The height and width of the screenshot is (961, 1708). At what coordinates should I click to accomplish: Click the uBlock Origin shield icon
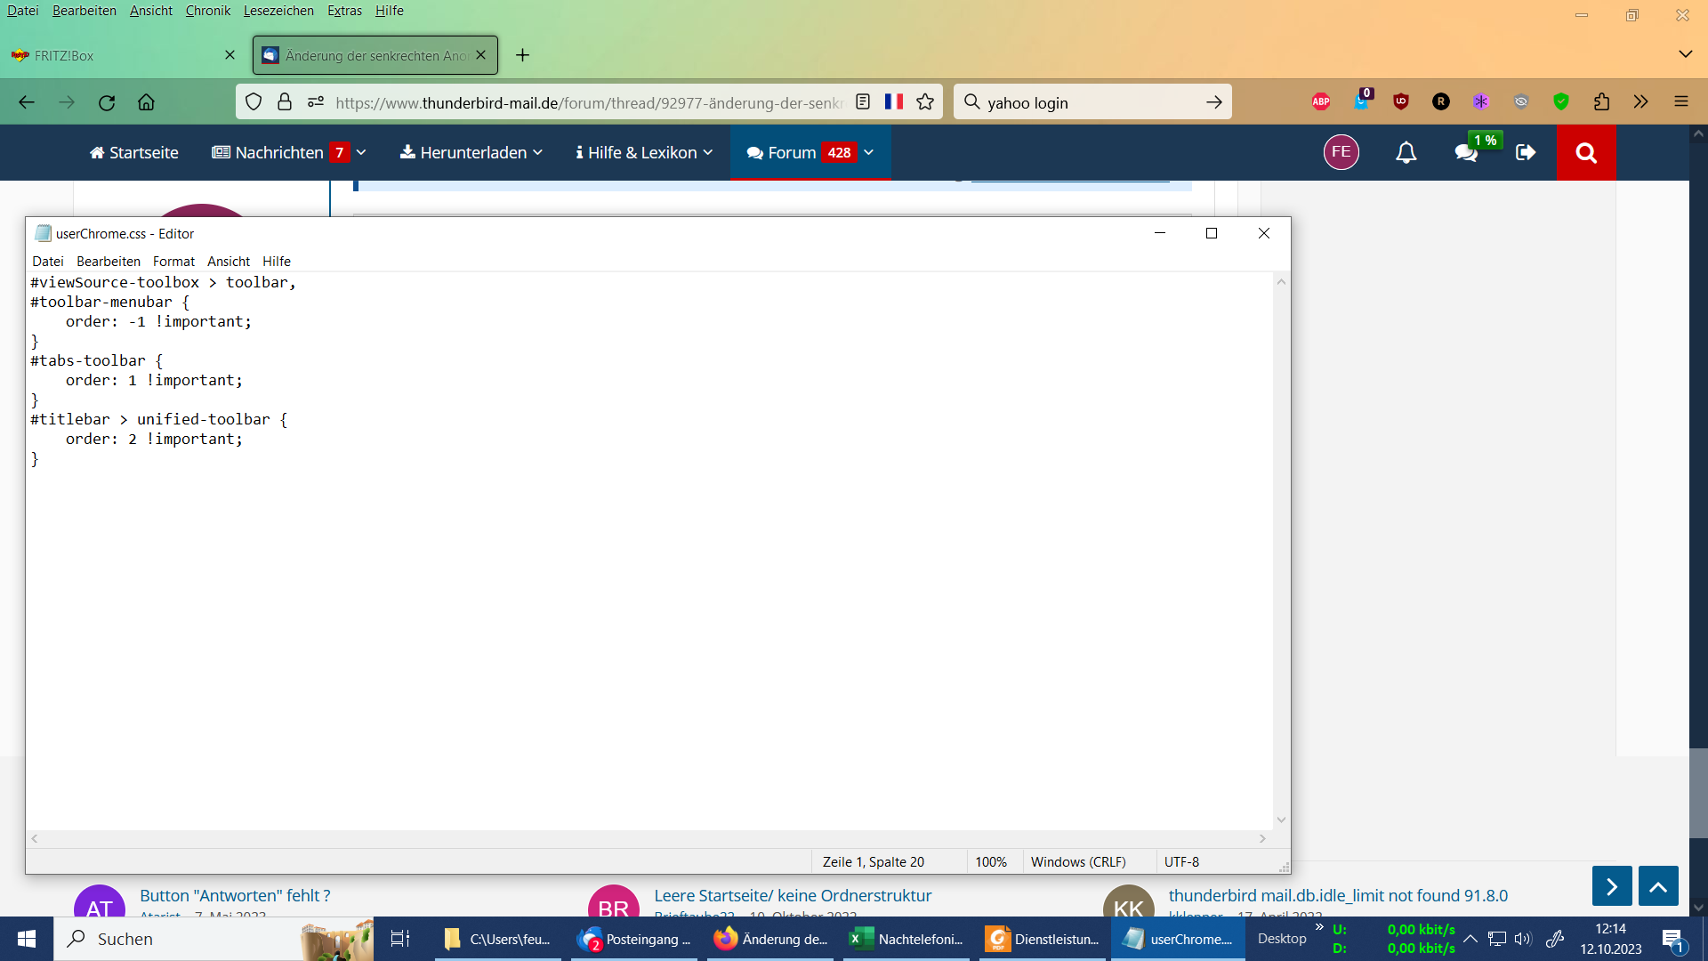click(1401, 101)
